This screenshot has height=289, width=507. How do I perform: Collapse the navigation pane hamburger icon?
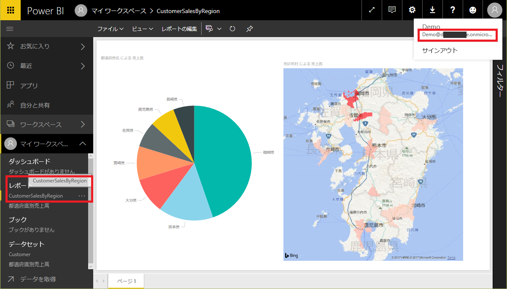(10, 29)
